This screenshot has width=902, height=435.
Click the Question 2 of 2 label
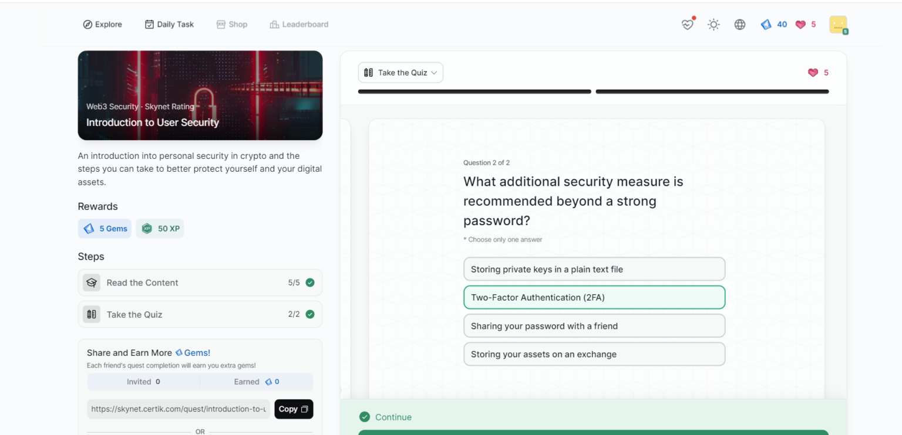(487, 163)
